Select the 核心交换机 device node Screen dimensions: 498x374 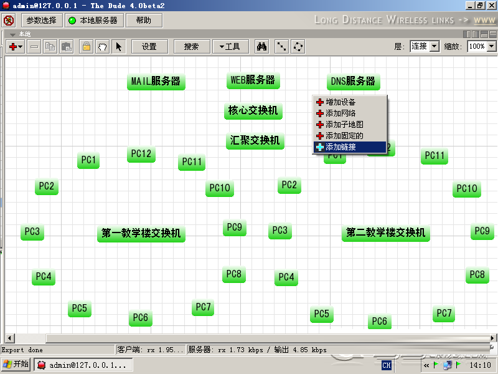coord(253,111)
